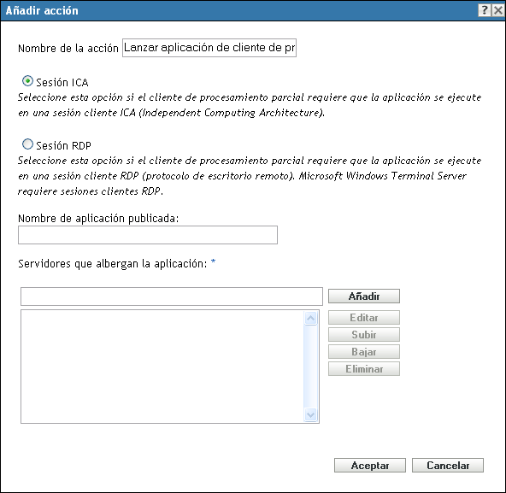
Task: Click Bajar to move server down
Action: 364,352
